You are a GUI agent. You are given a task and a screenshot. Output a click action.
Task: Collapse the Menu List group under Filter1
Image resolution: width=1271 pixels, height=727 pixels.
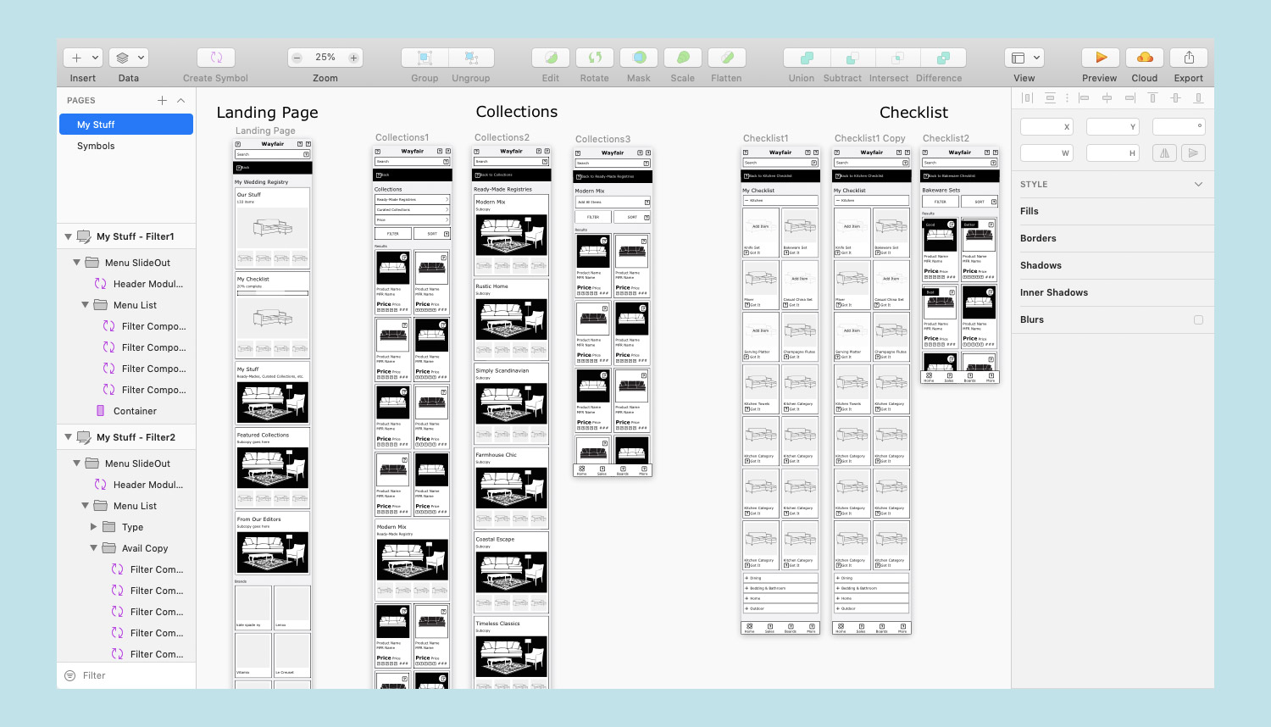point(86,305)
